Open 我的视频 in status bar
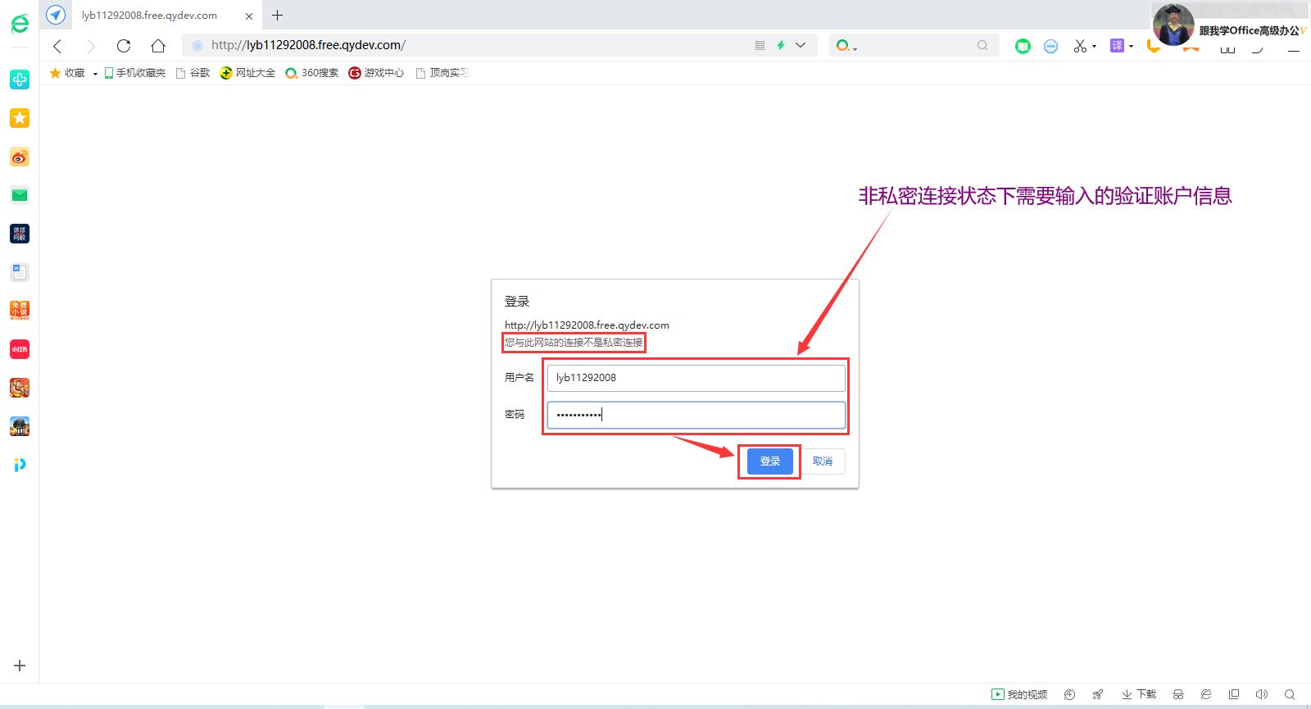The image size is (1311, 709). click(1019, 694)
